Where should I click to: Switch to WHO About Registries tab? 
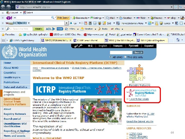point(152,40)
